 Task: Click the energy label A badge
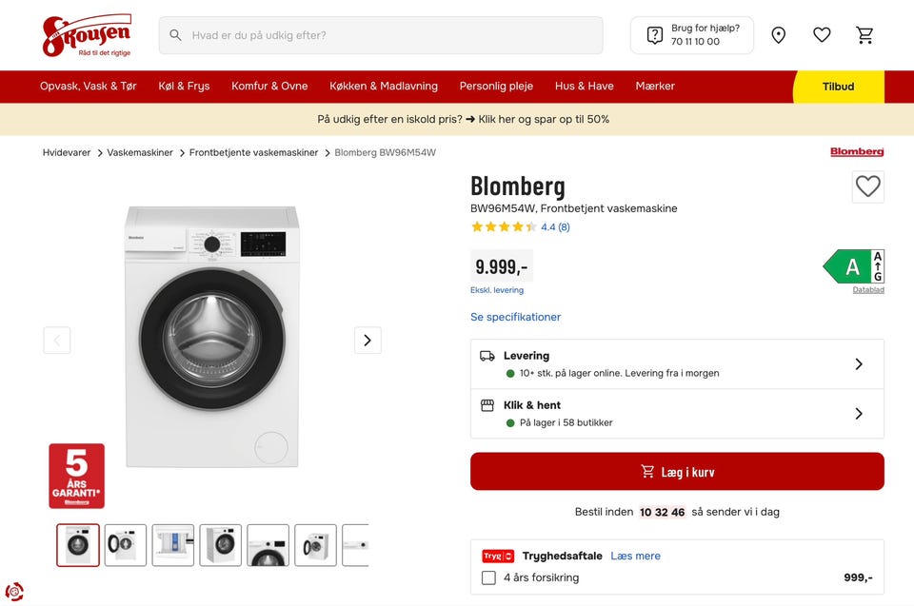[853, 266]
